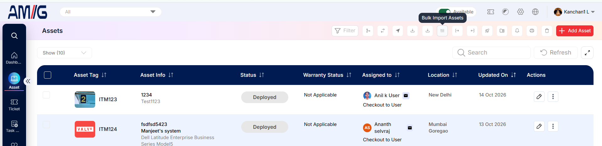
Task: Click ITM124 Valve thumbnail image
Action: 85,129
